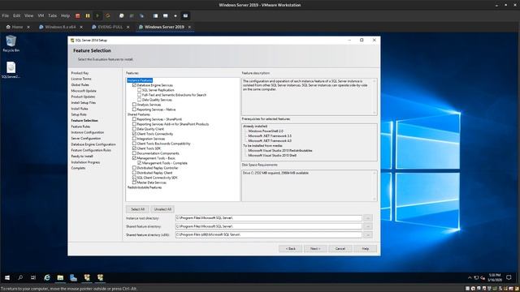Open the VM menu
520x292 pixels.
[x=41, y=15]
